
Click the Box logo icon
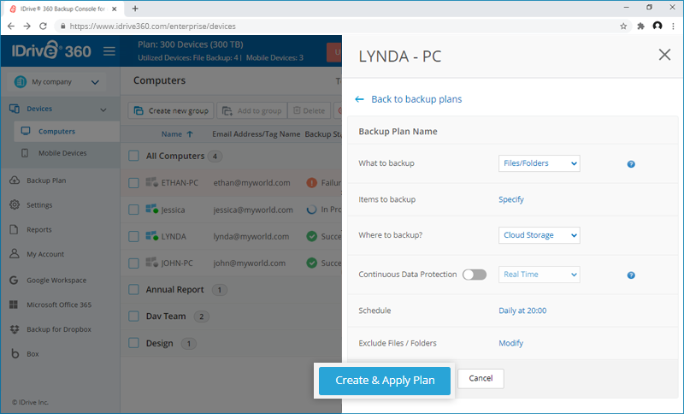click(15, 353)
